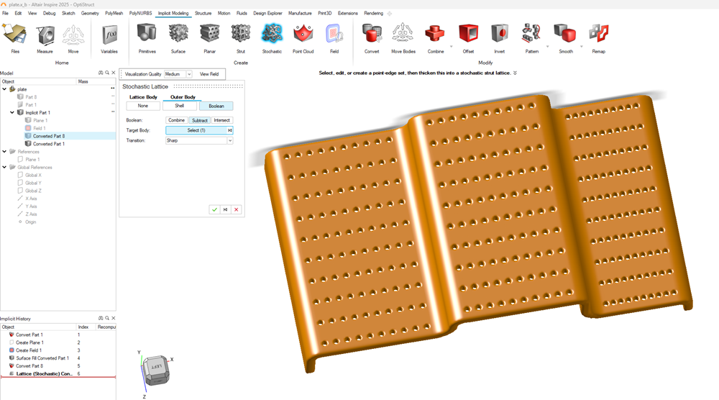Screen dimensions: 719x400
Task: Switch Outer Body to Shell
Action: [179, 106]
